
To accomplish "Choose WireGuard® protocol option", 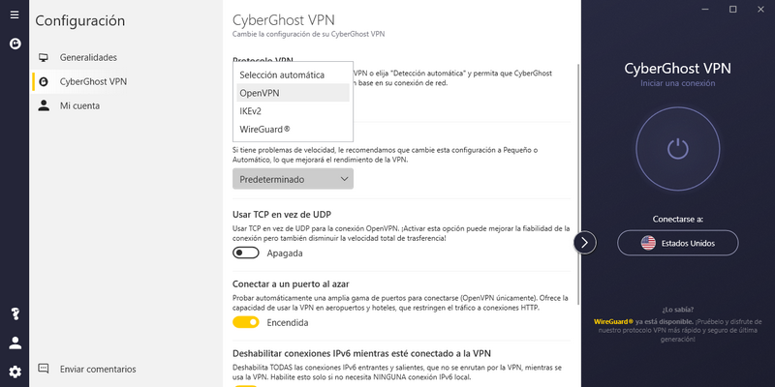I will (x=294, y=130).
